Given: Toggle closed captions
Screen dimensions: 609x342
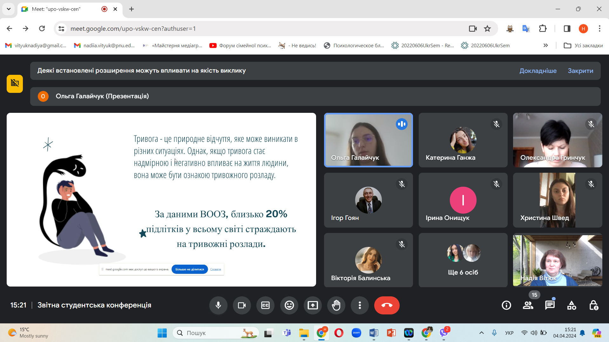Looking at the screenshot, I should (x=265, y=305).
